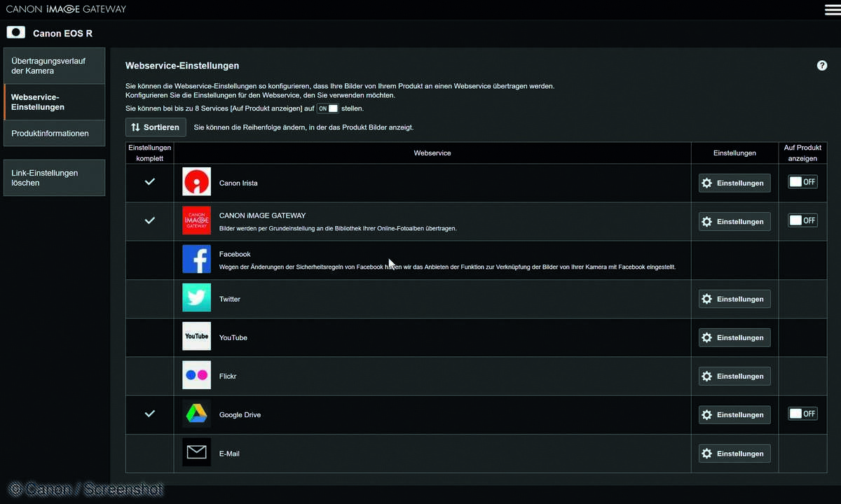Click Link-Einstellungen löschen in the sidebar

(54, 178)
